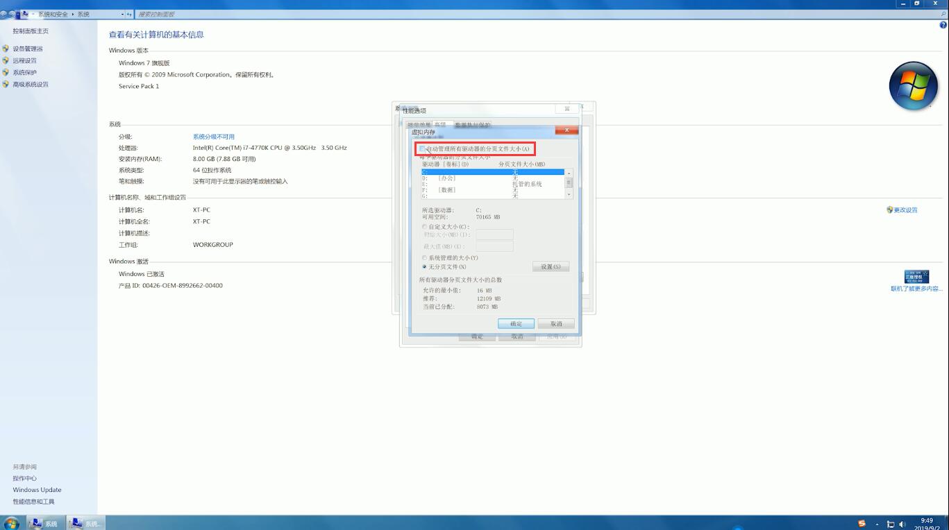949x530 pixels.
Task: Go to 控制面板主页
Action: coord(31,31)
